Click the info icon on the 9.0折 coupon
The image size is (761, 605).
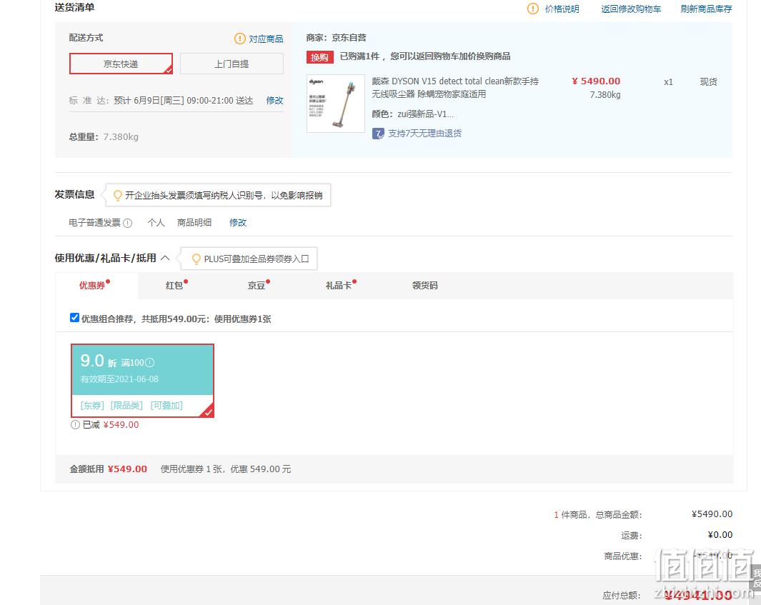coord(150,362)
